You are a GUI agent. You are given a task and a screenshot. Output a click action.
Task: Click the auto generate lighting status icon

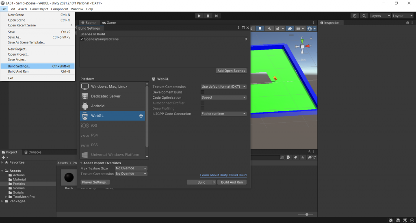[x=405, y=220]
